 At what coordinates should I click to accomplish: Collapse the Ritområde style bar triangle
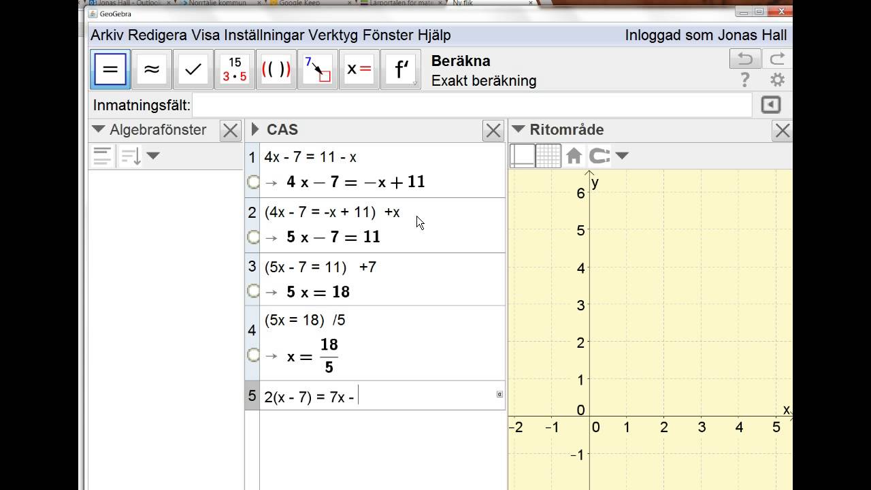pyautogui.click(x=518, y=129)
